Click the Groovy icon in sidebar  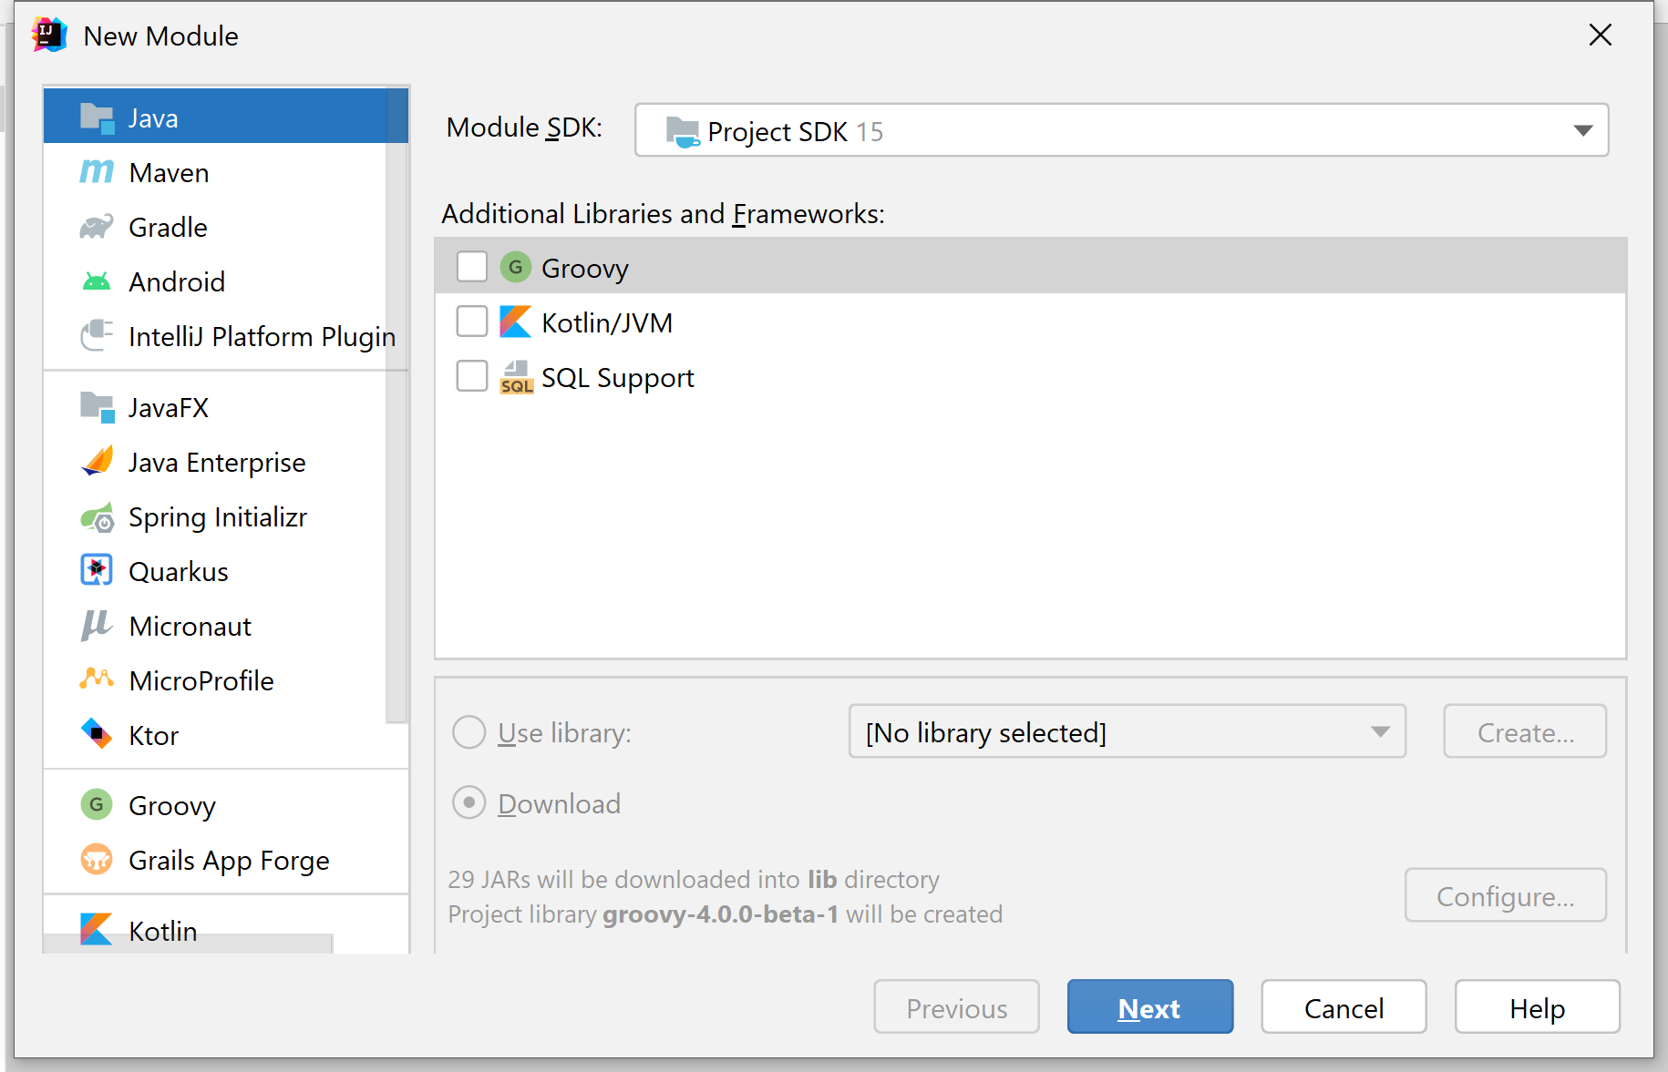(97, 804)
